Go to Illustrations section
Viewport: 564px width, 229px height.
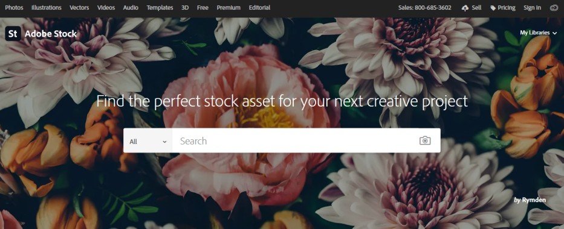47,7
